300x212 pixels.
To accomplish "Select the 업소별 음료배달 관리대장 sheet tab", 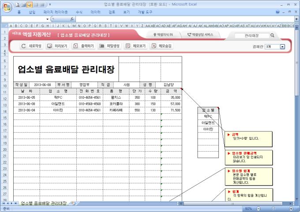I will 44,203.
